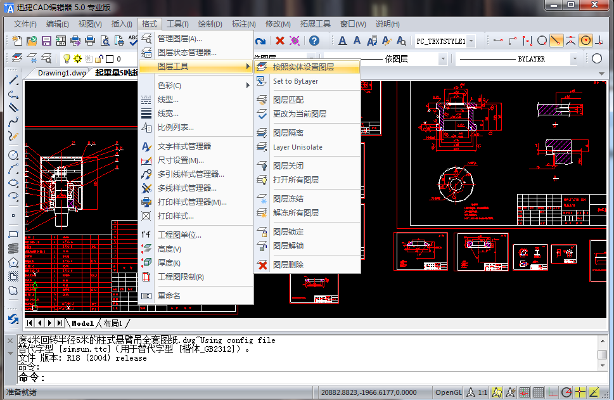
Task: Click the set layer by entity toolbar icon
Action: click(x=16, y=58)
